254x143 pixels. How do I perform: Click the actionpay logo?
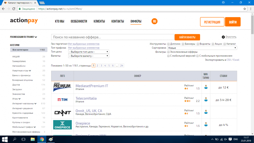click(24, 21)
